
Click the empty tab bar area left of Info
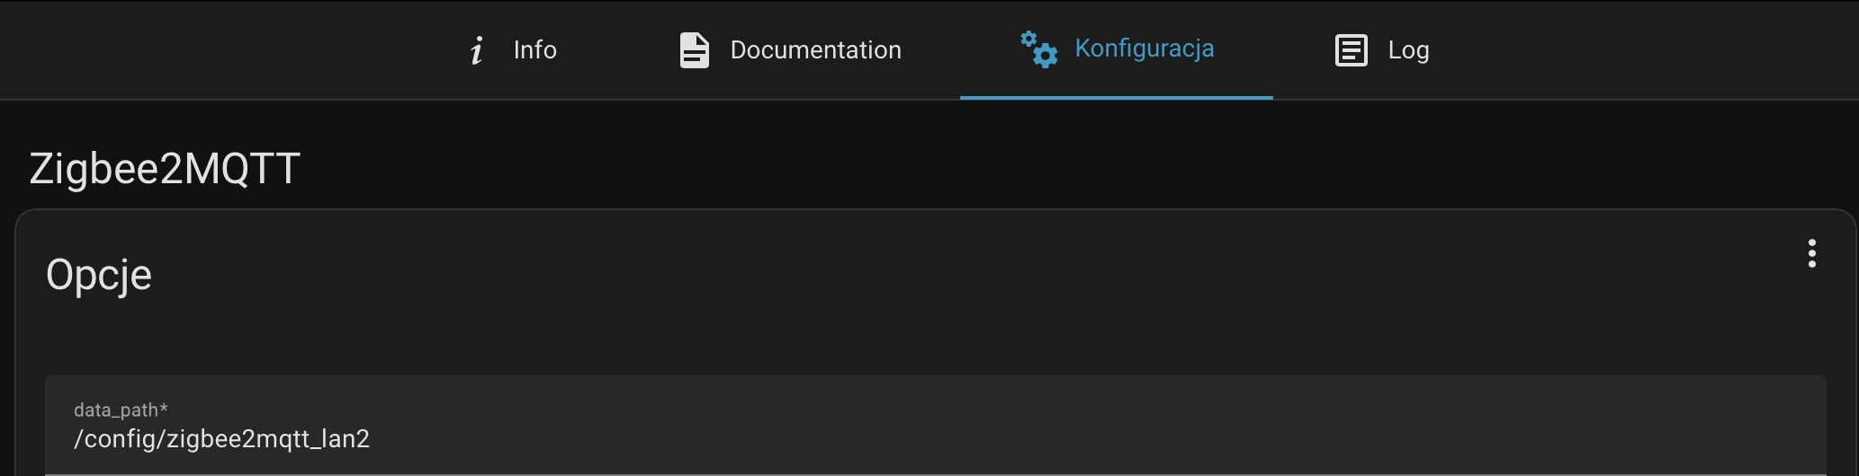tap(225, 50)
